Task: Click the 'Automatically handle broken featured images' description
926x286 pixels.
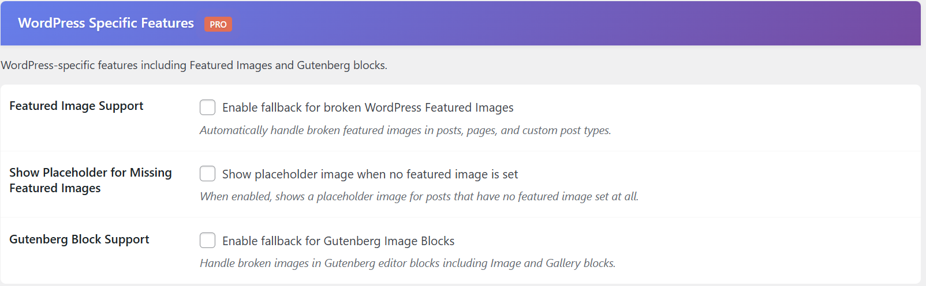Action: (405, 131)
